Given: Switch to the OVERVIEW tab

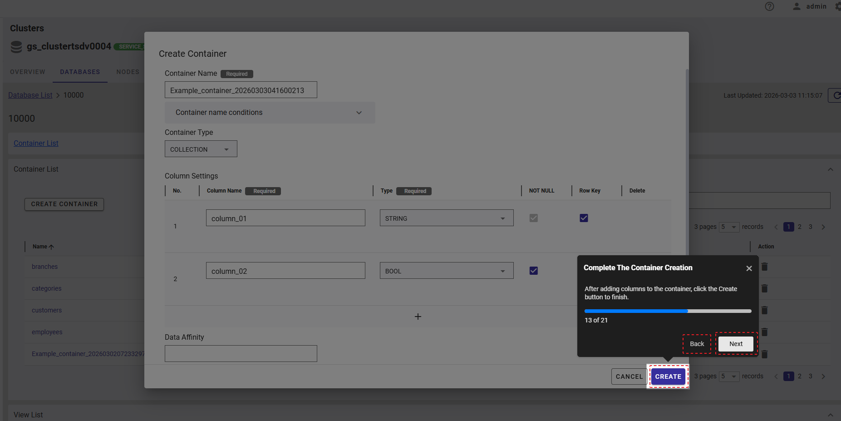Looking at the screenshot, I should point(28,72).
